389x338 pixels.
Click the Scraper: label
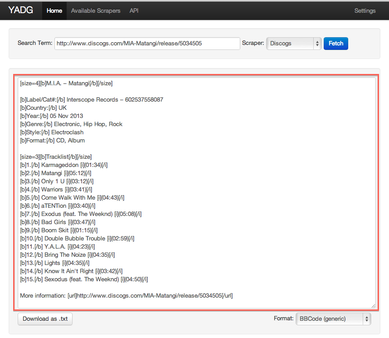[x=253, y=43]
